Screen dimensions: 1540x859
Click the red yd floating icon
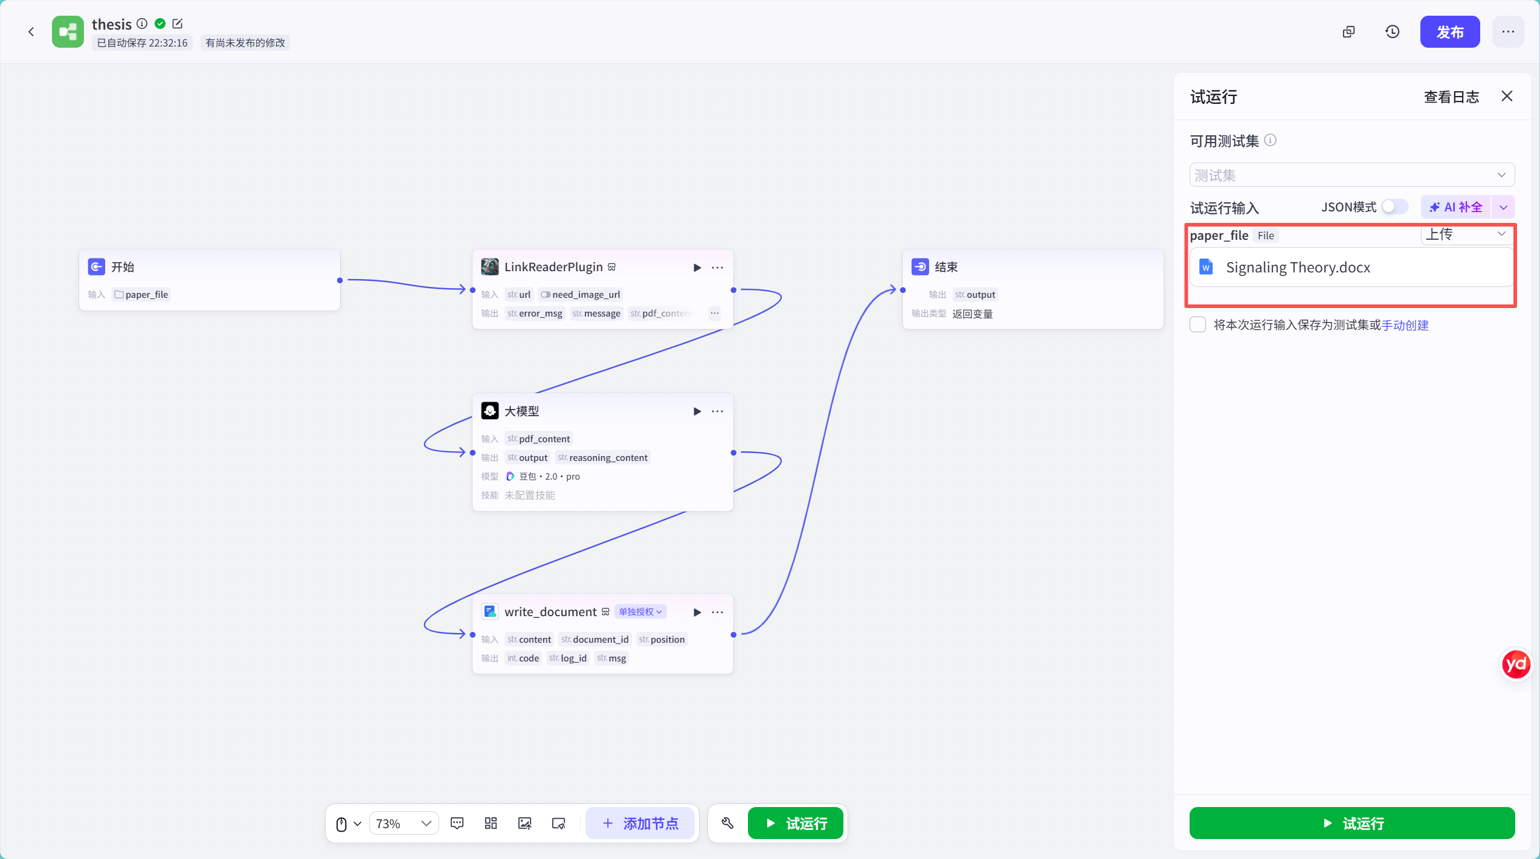(x=1515, y=664)
